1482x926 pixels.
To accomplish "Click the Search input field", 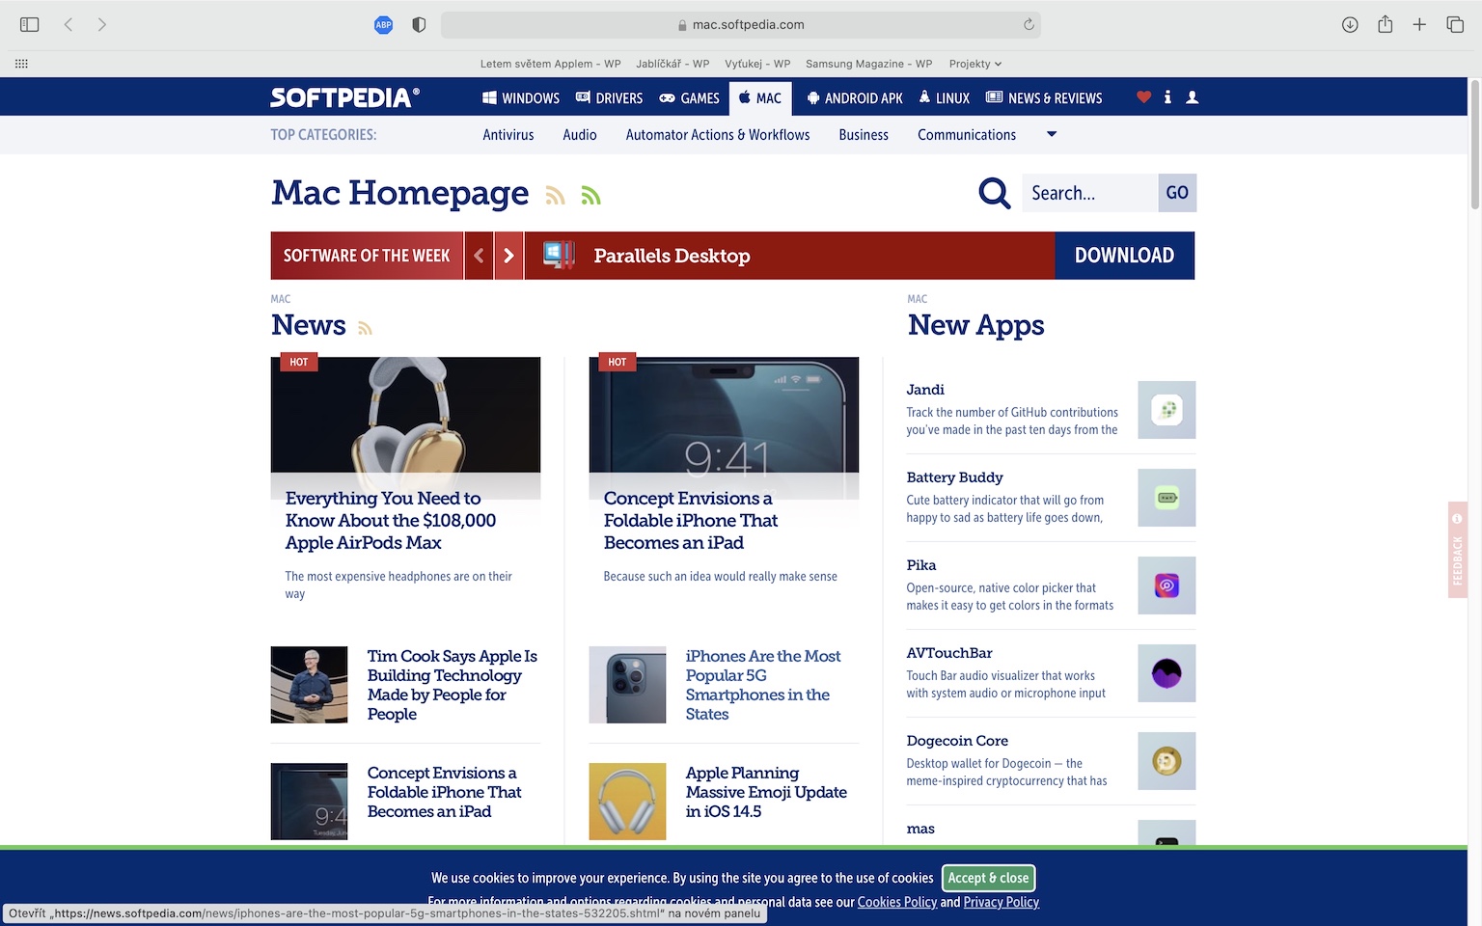I will pos(1089,193).
